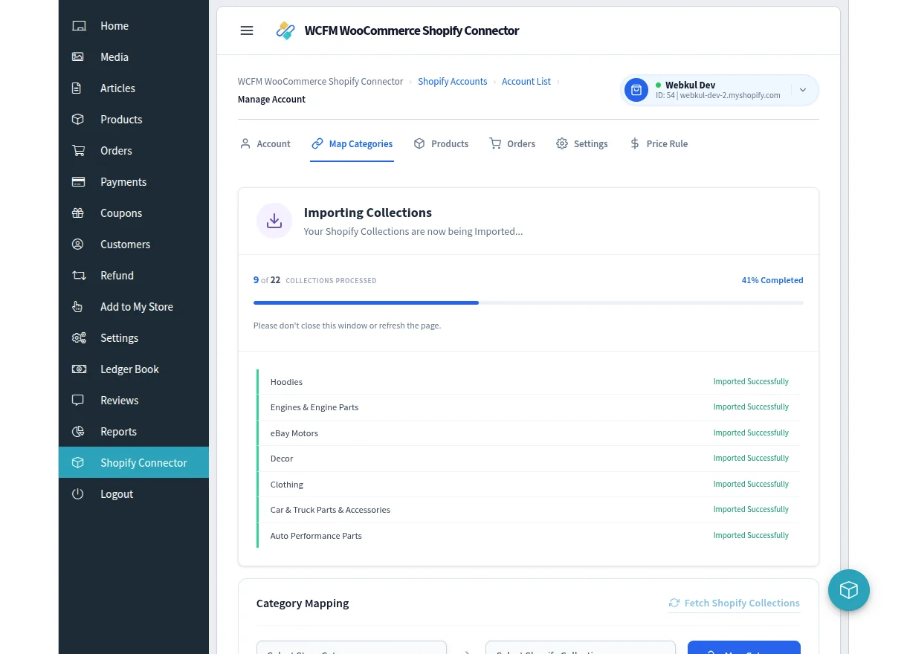The image size is (907, 654).
Task: Click the Importing Collections download icon
Action: tap(274, 221)
